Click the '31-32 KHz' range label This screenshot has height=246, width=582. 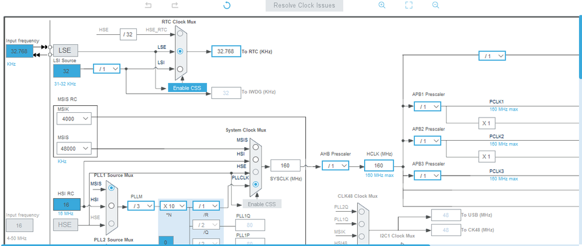pos(65,84)
